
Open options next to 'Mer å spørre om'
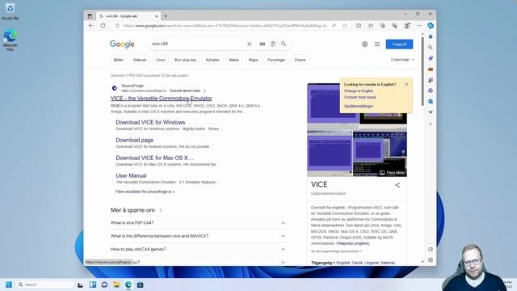pos(161,210)
